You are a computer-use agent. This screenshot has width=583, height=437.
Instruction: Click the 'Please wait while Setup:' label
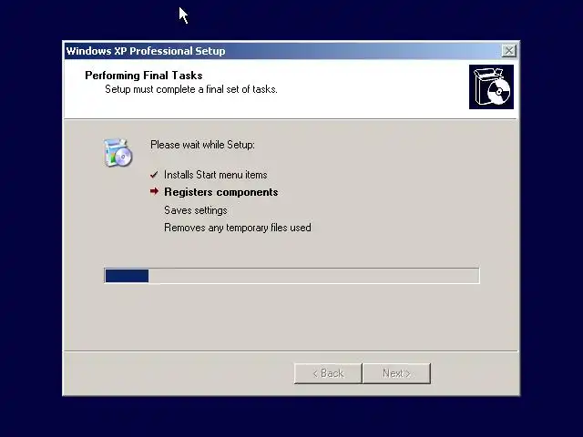202,145
